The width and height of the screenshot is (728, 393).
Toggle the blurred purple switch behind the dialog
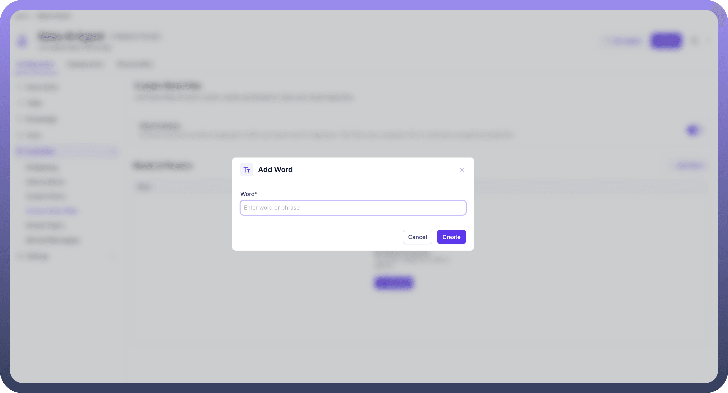[x=693, y=130]
